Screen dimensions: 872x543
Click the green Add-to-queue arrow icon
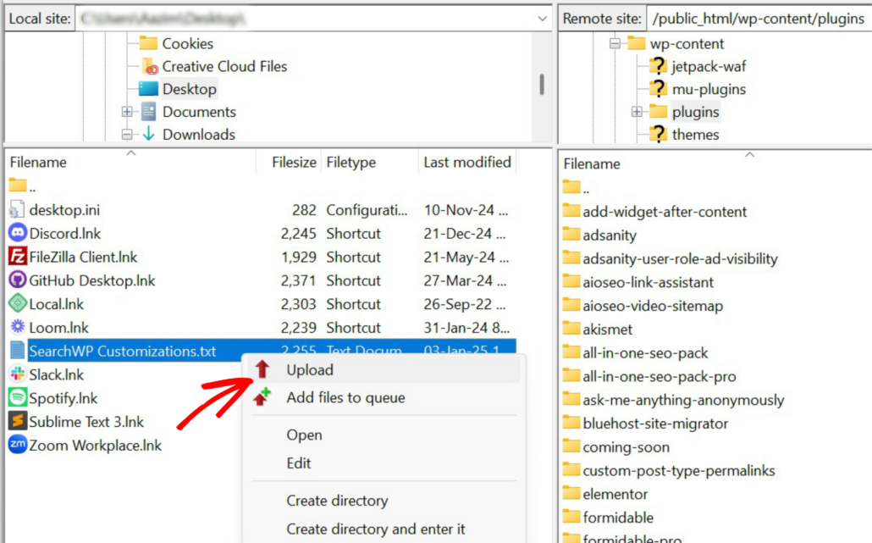coord(262,396)
